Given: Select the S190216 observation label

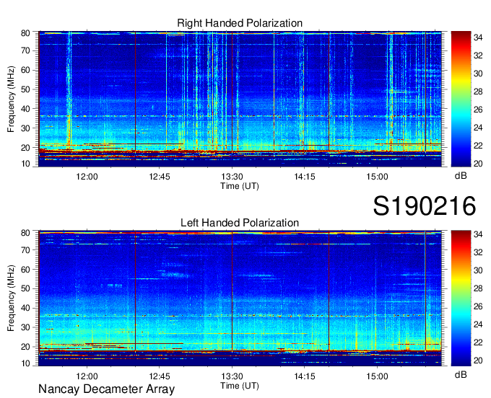Looking at the screenshot, I should (425, 205).
